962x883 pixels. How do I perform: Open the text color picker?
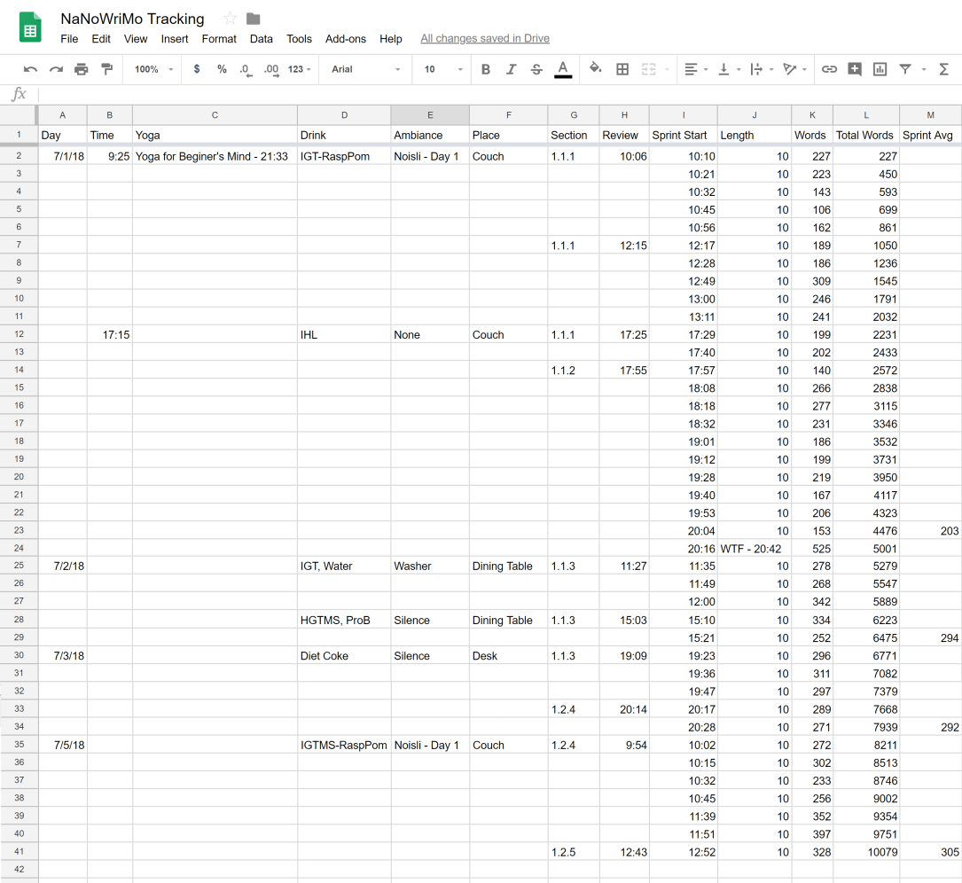[x=562, y=69]
